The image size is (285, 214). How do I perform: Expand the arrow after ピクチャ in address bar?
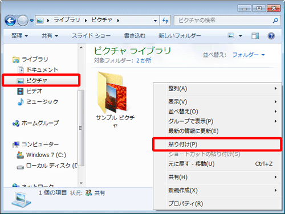tap(118, 20)
